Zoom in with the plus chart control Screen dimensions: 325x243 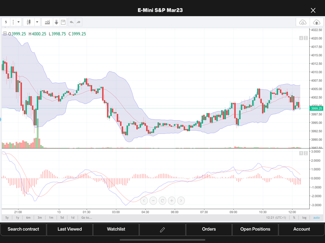pos(172,201)
